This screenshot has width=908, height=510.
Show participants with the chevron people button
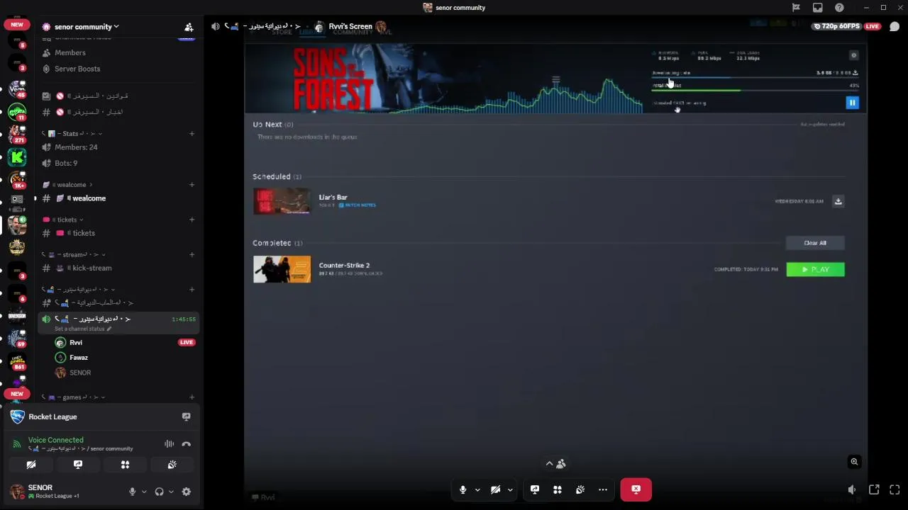[x=555, y=464]
